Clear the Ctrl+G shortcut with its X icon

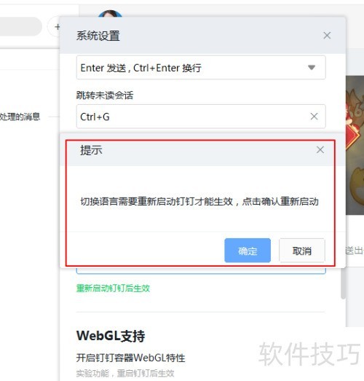[314, 117]
